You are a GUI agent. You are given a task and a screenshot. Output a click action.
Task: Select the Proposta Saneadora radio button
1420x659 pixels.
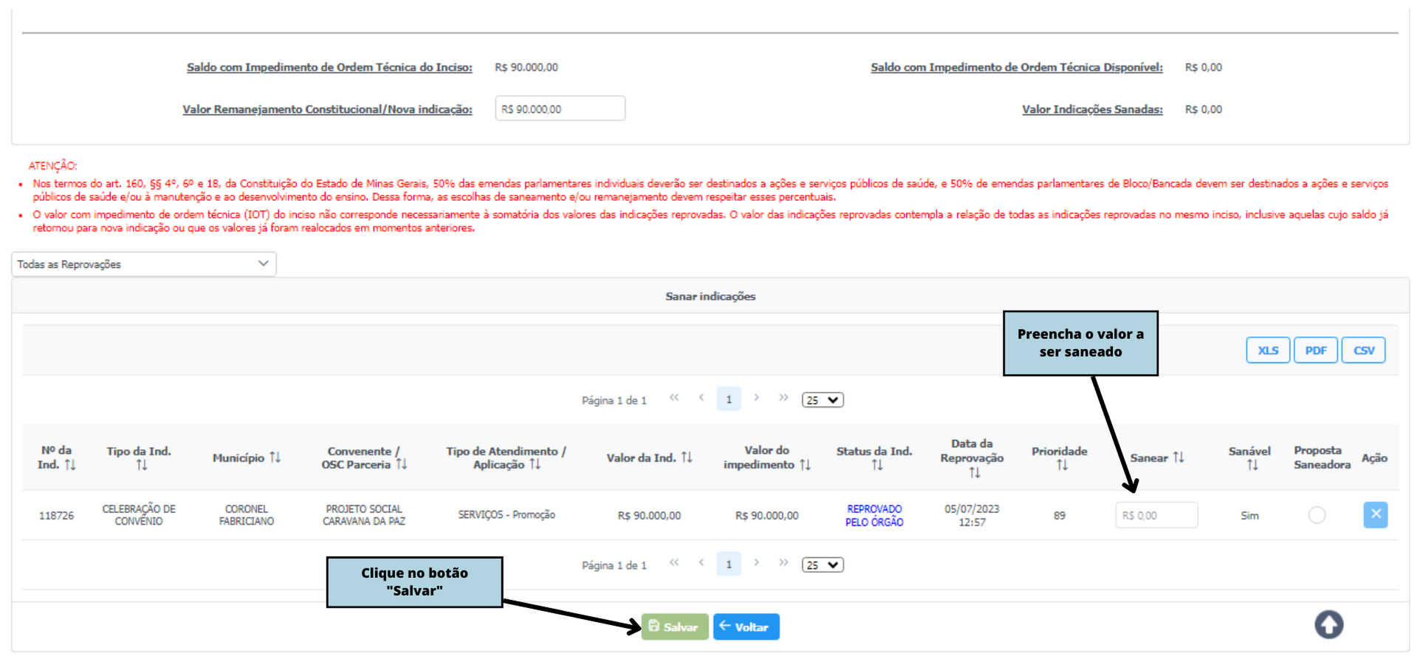pos(1317,514)
